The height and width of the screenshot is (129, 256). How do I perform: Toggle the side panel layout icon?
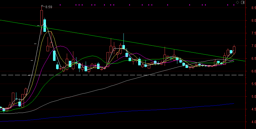click(243, 2)
